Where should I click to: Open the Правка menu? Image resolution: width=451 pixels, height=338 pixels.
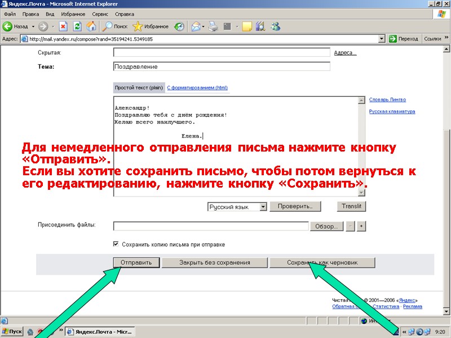pyautogui.click(x=30, y=14)
